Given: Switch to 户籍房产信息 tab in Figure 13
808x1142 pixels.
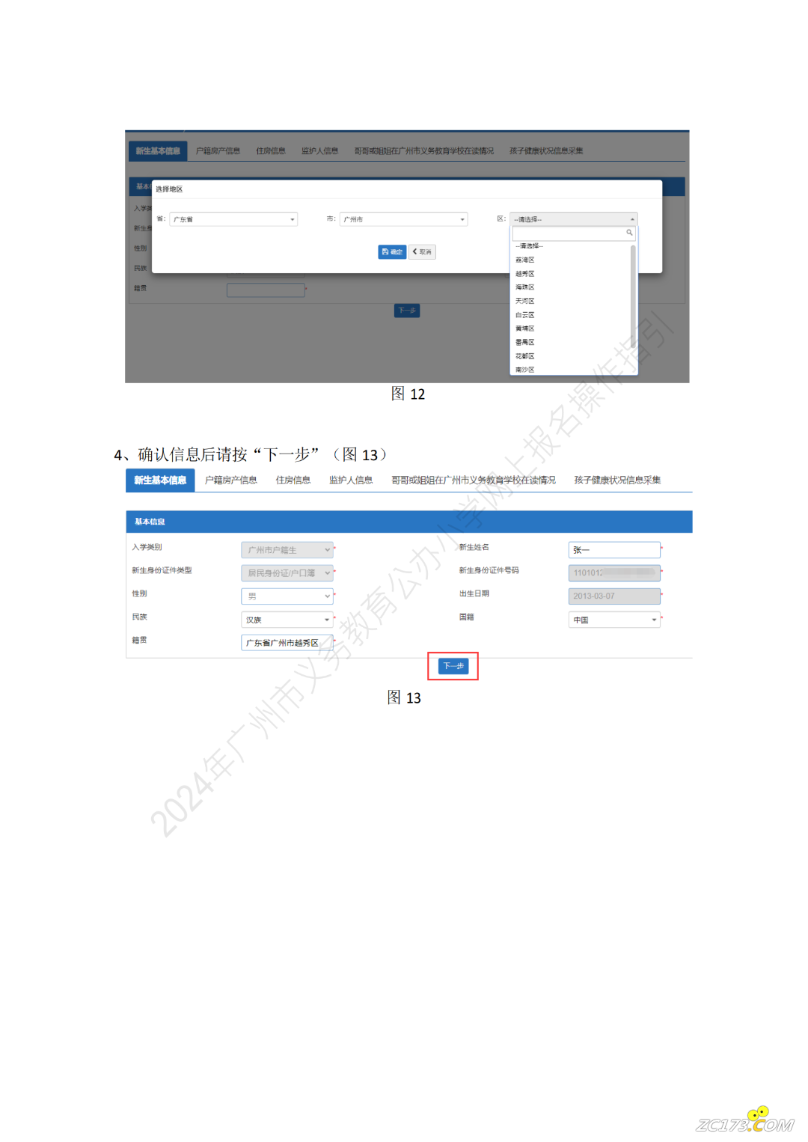Looking at the screenshot, I should 231,480.
